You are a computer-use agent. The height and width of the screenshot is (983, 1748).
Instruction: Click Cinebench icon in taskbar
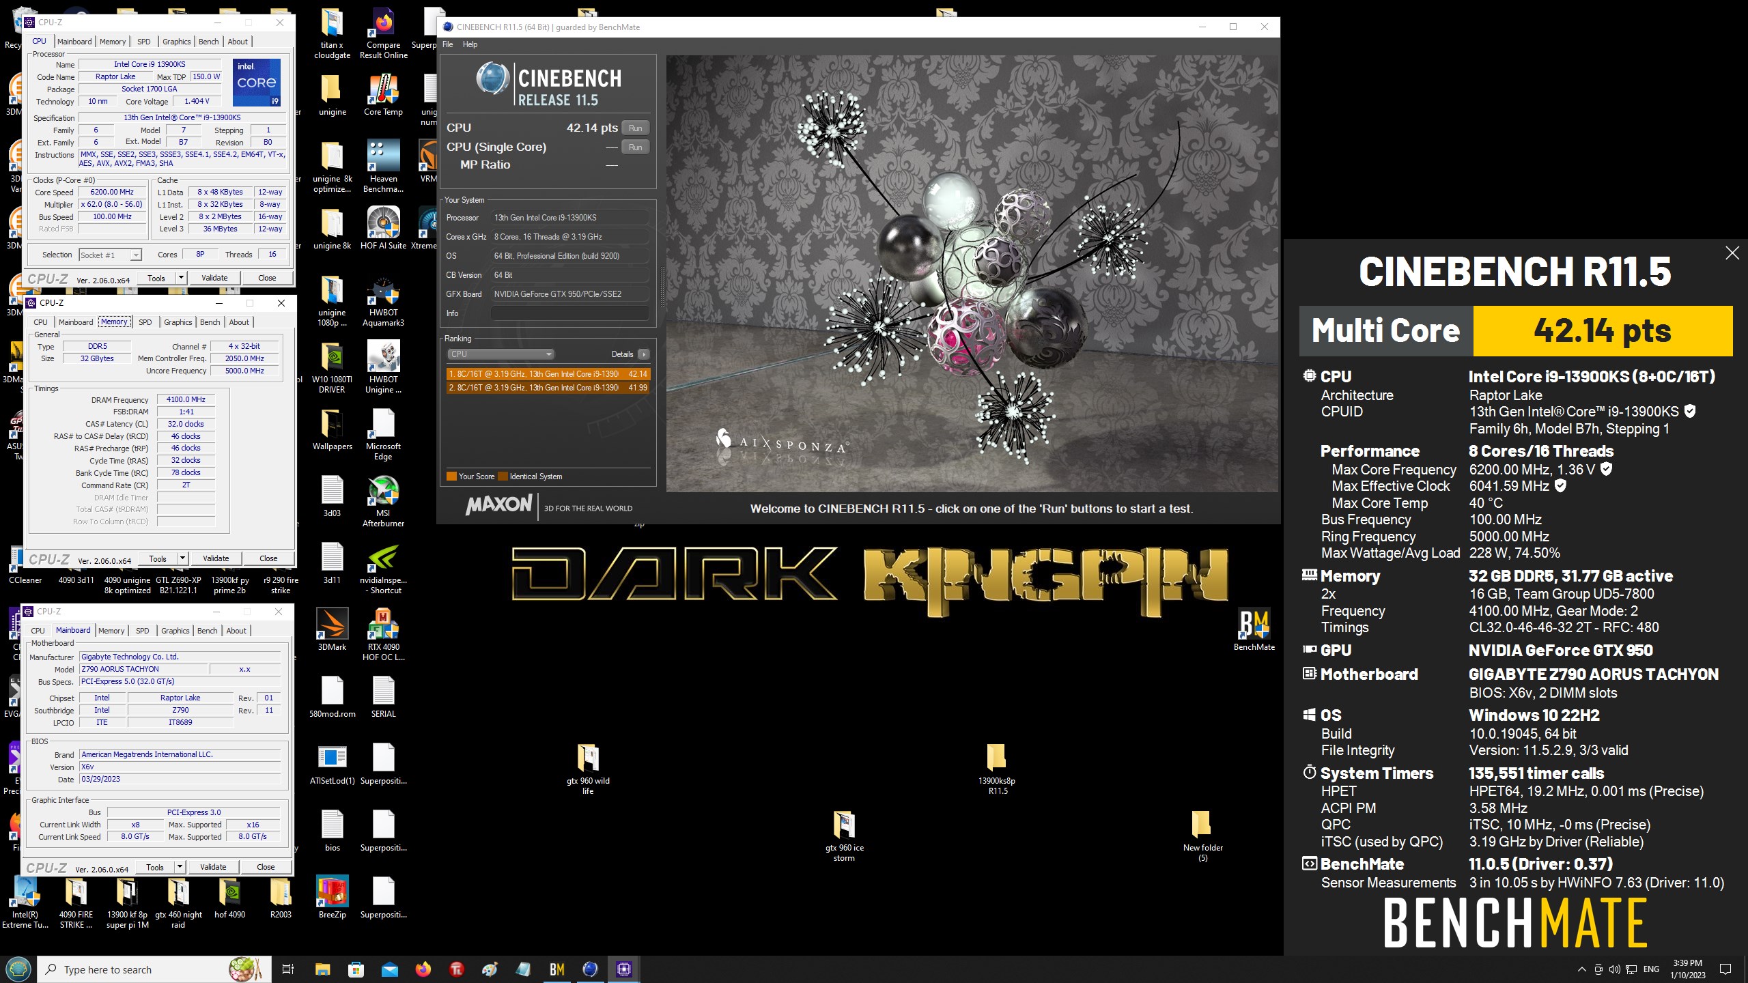590,969
